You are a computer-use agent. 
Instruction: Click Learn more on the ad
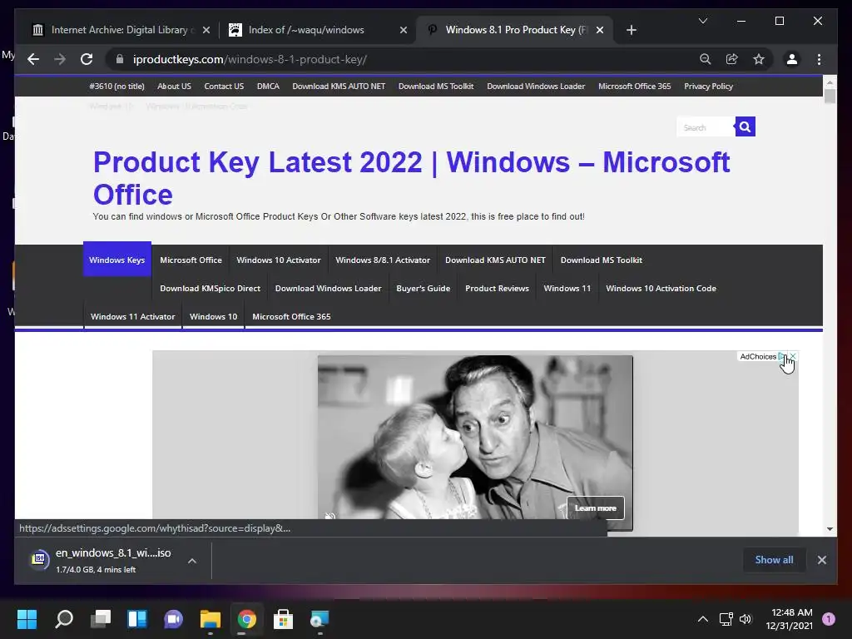(596, 508)
